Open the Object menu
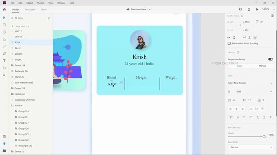Screen dimensions: 277x155 tap(30, 3)
